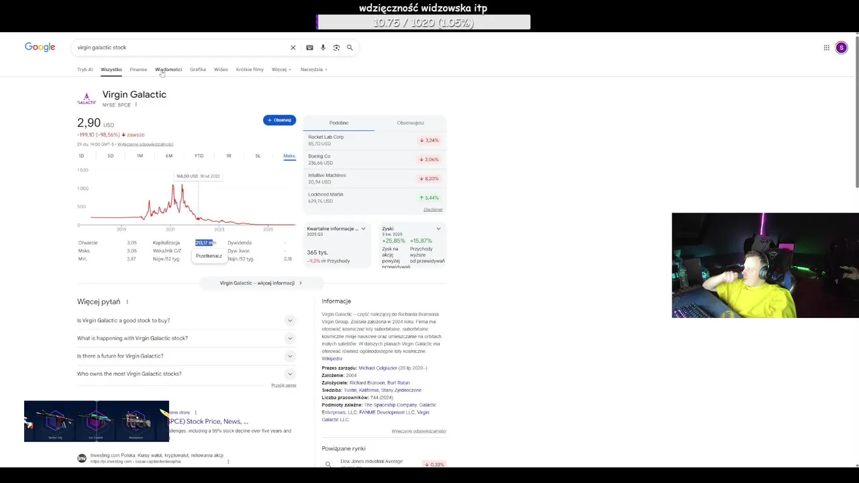
Task: Open the purple account avatar
Action: point(841,48)
